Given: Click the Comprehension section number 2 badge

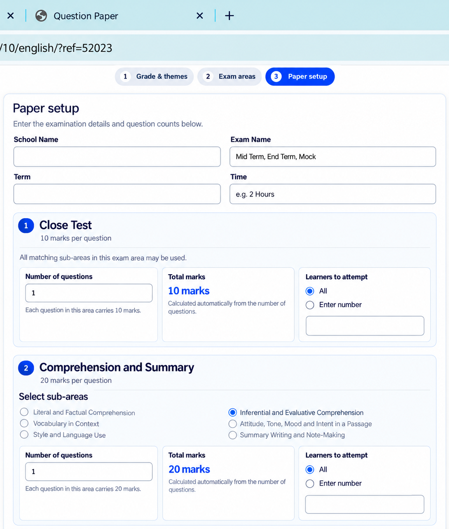Looking at the screenshot, I should coord(26,368).
